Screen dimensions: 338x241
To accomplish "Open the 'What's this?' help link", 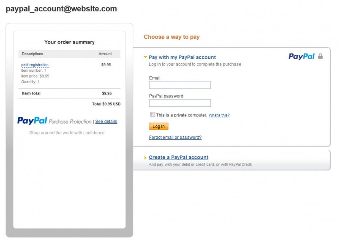I will coord(219,115).
